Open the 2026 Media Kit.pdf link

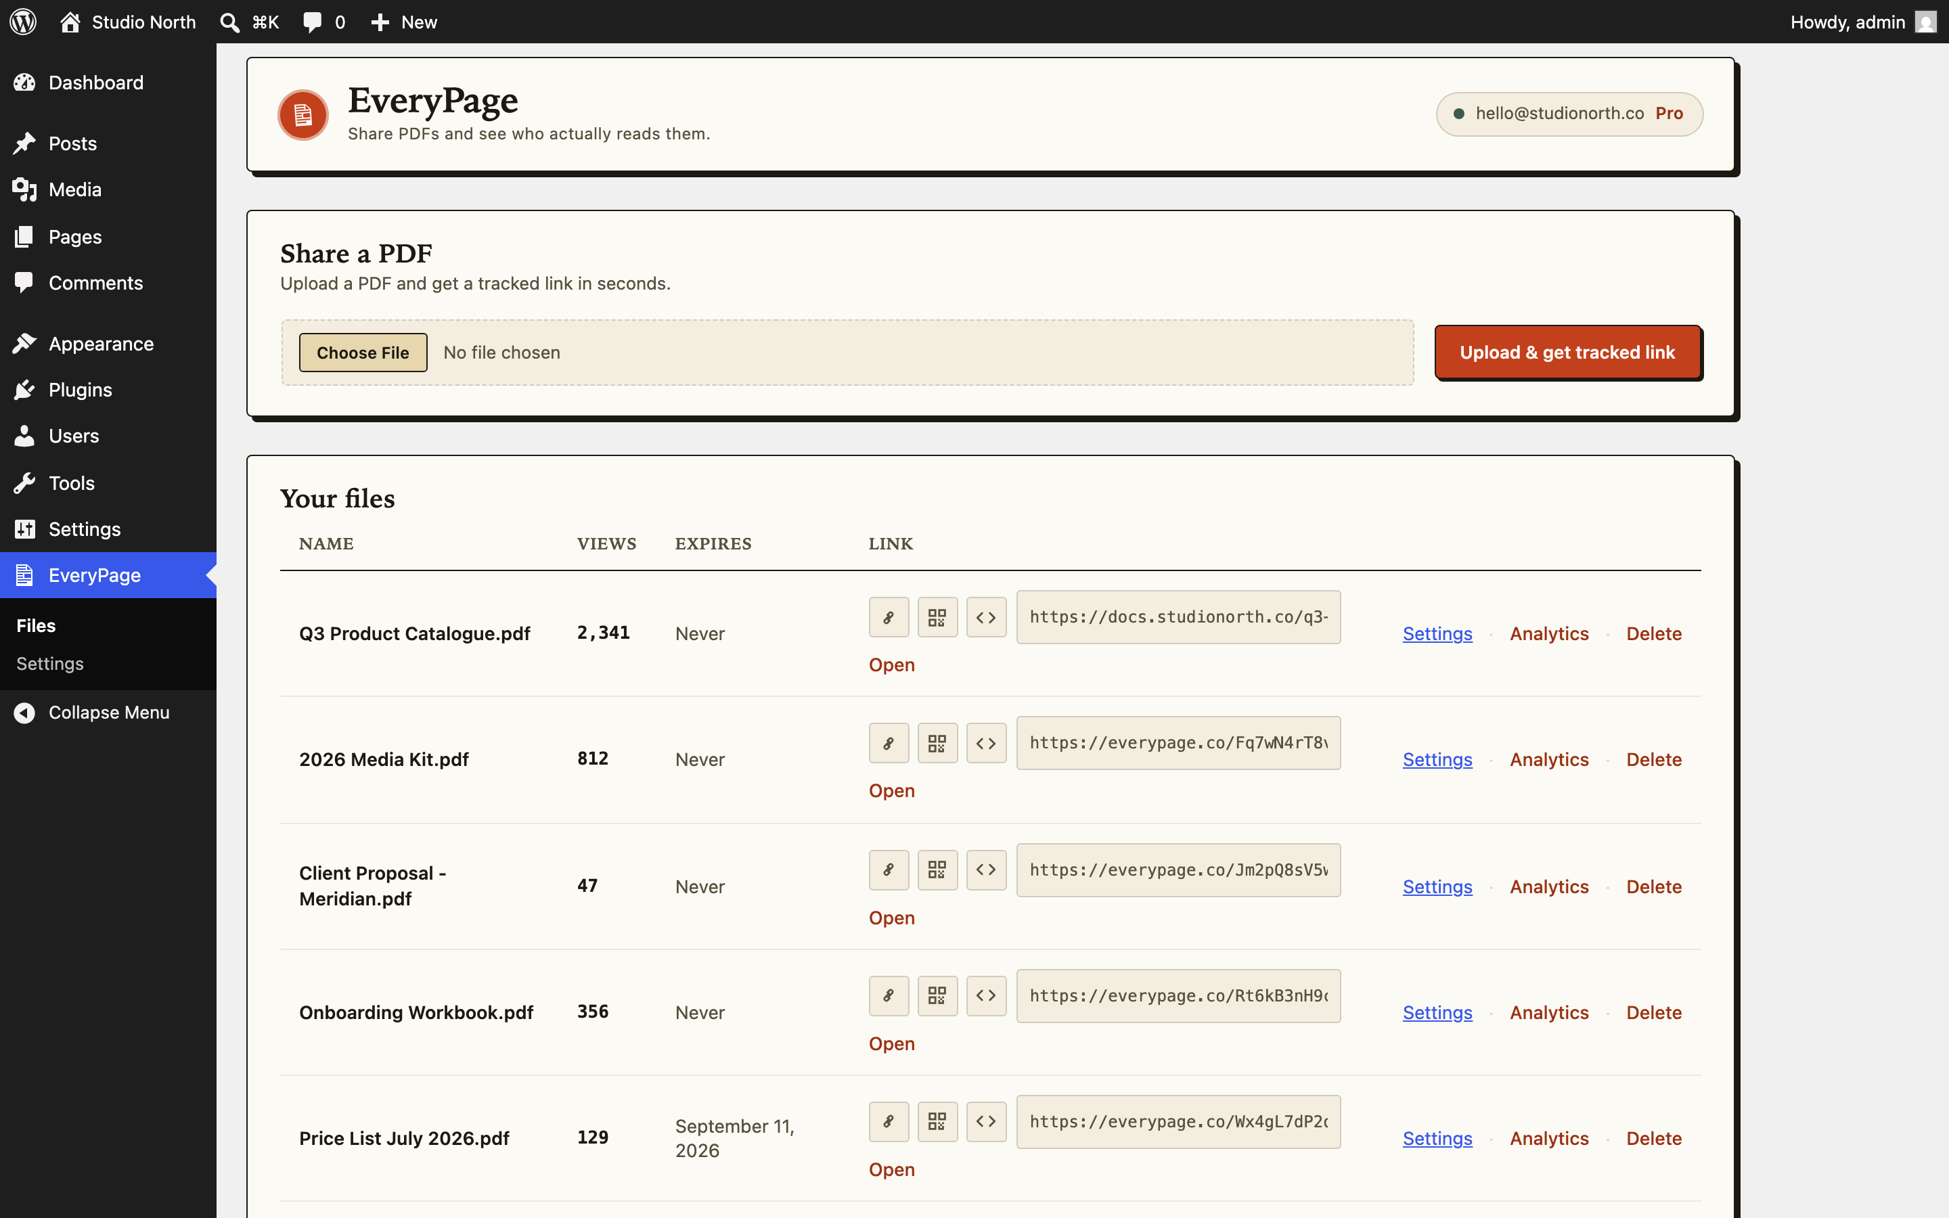click(x=891, y=791)
